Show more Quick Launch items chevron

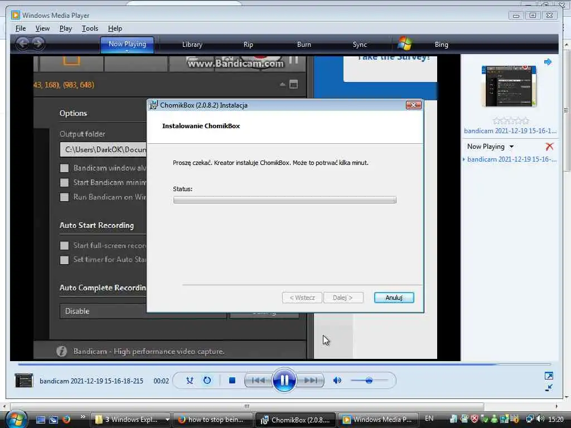pos(83,417)
